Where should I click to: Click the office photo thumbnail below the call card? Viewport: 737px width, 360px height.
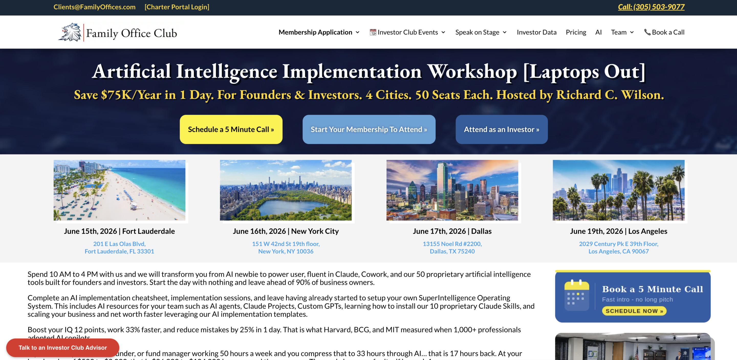coord(633,346)
